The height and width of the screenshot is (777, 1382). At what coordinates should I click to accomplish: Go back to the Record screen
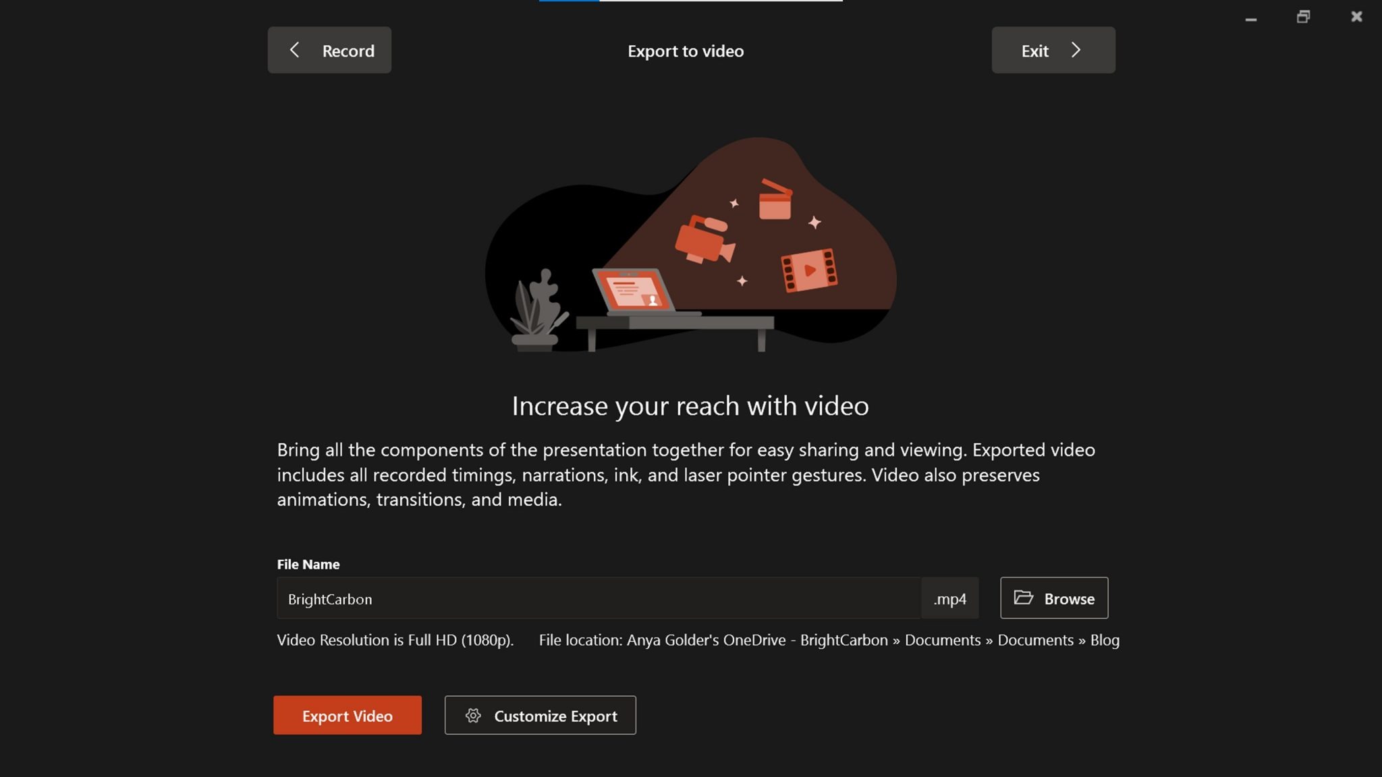pos(330,50)
